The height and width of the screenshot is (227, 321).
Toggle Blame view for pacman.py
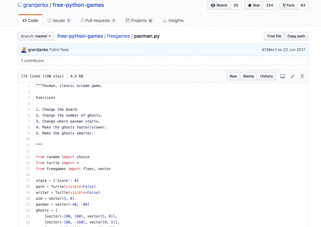[x=248, y=76]
